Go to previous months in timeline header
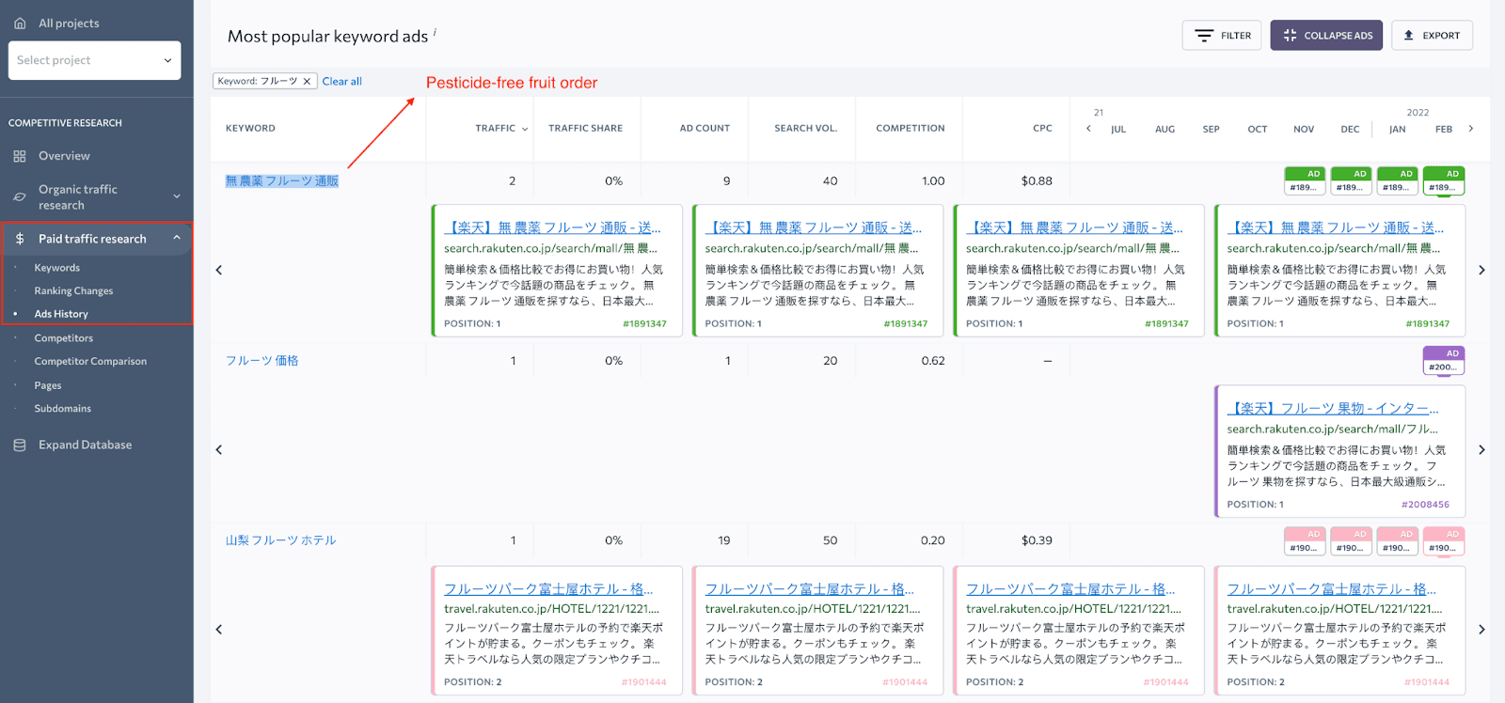 coord(1088,129)
